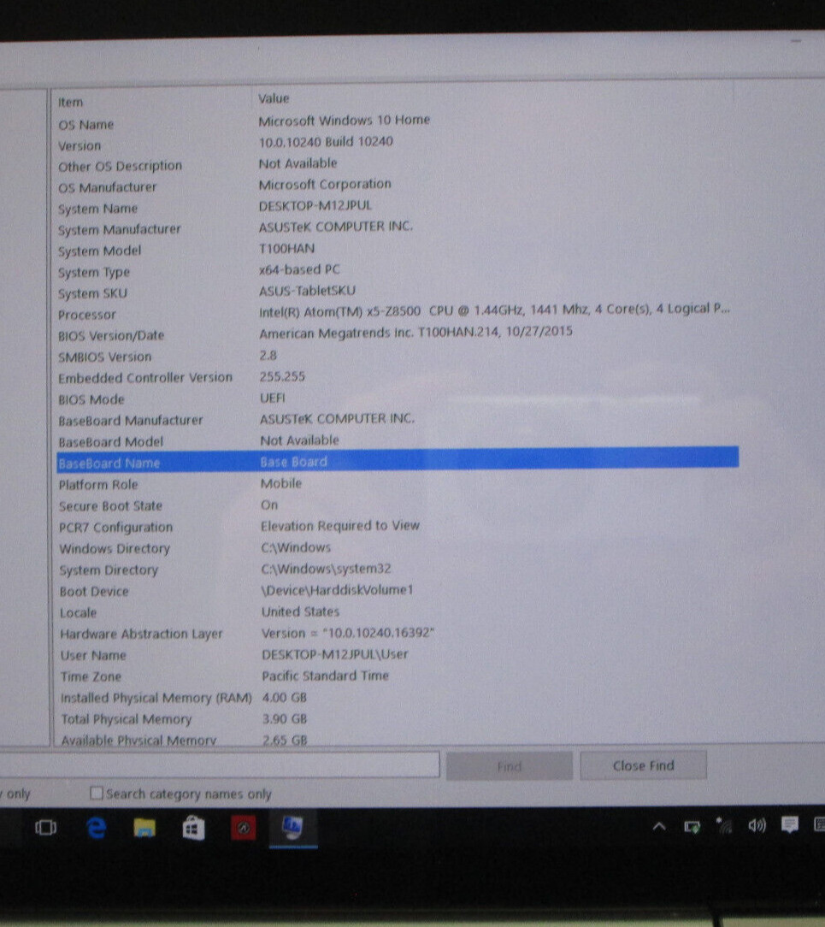Open the Action Center notifications icon
The height and width of the screenshot is (927, 825).
pyautogui.click(x=790, y=824)
